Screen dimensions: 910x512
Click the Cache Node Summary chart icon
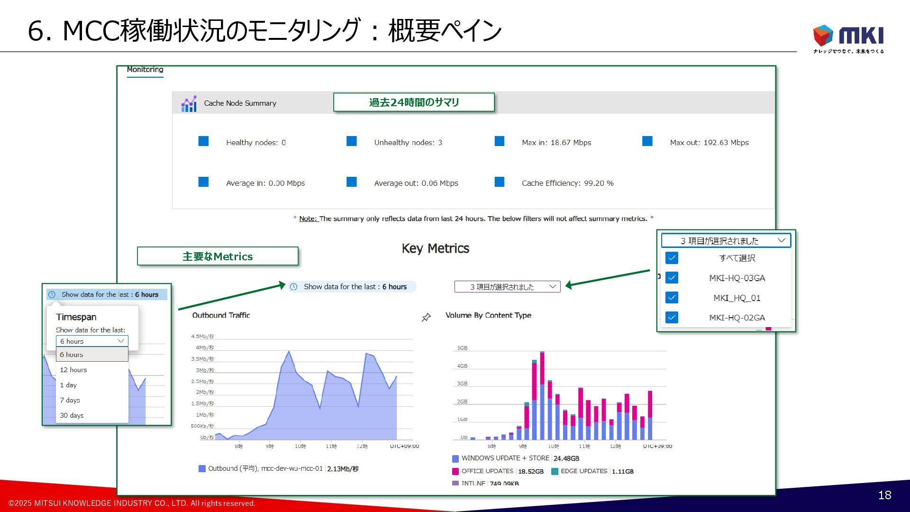(189, 103)
